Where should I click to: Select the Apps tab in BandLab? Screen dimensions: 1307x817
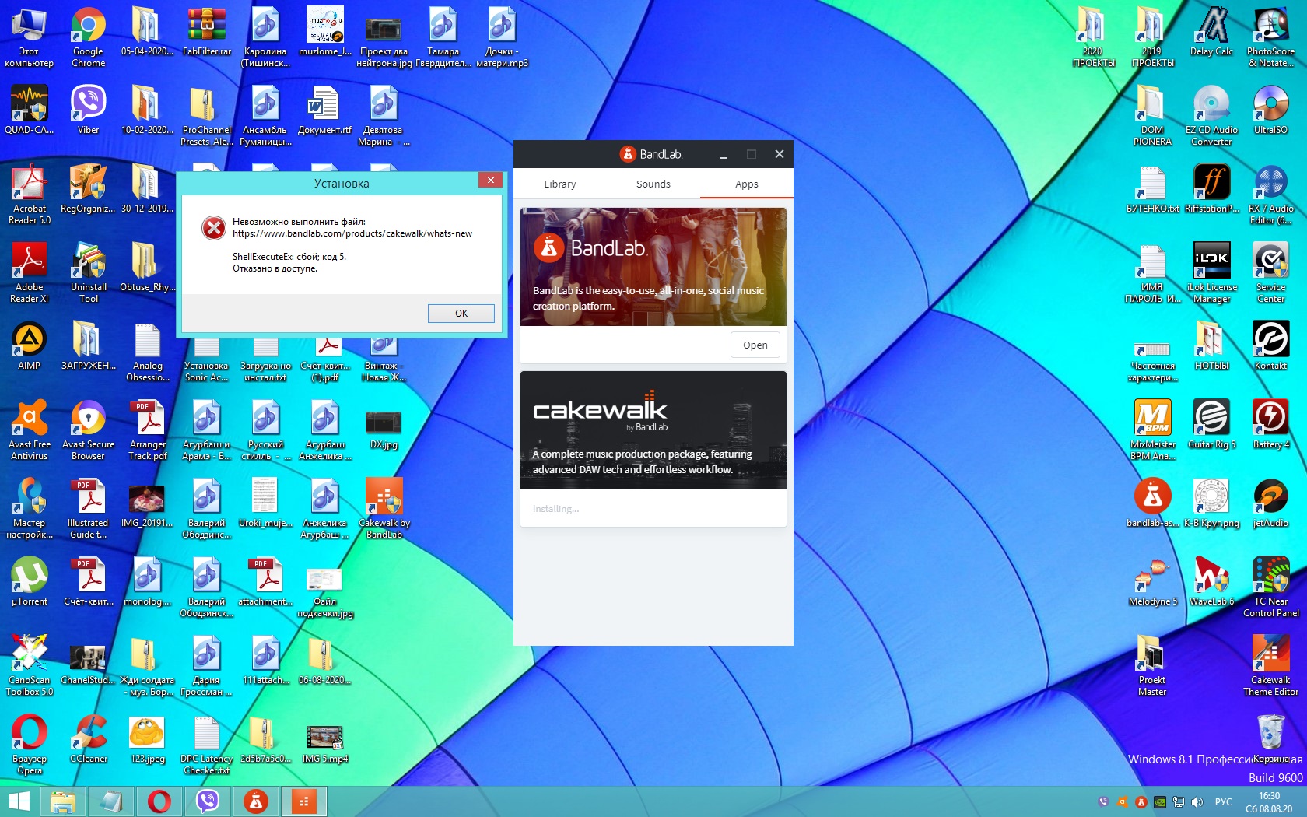[747, 184]
